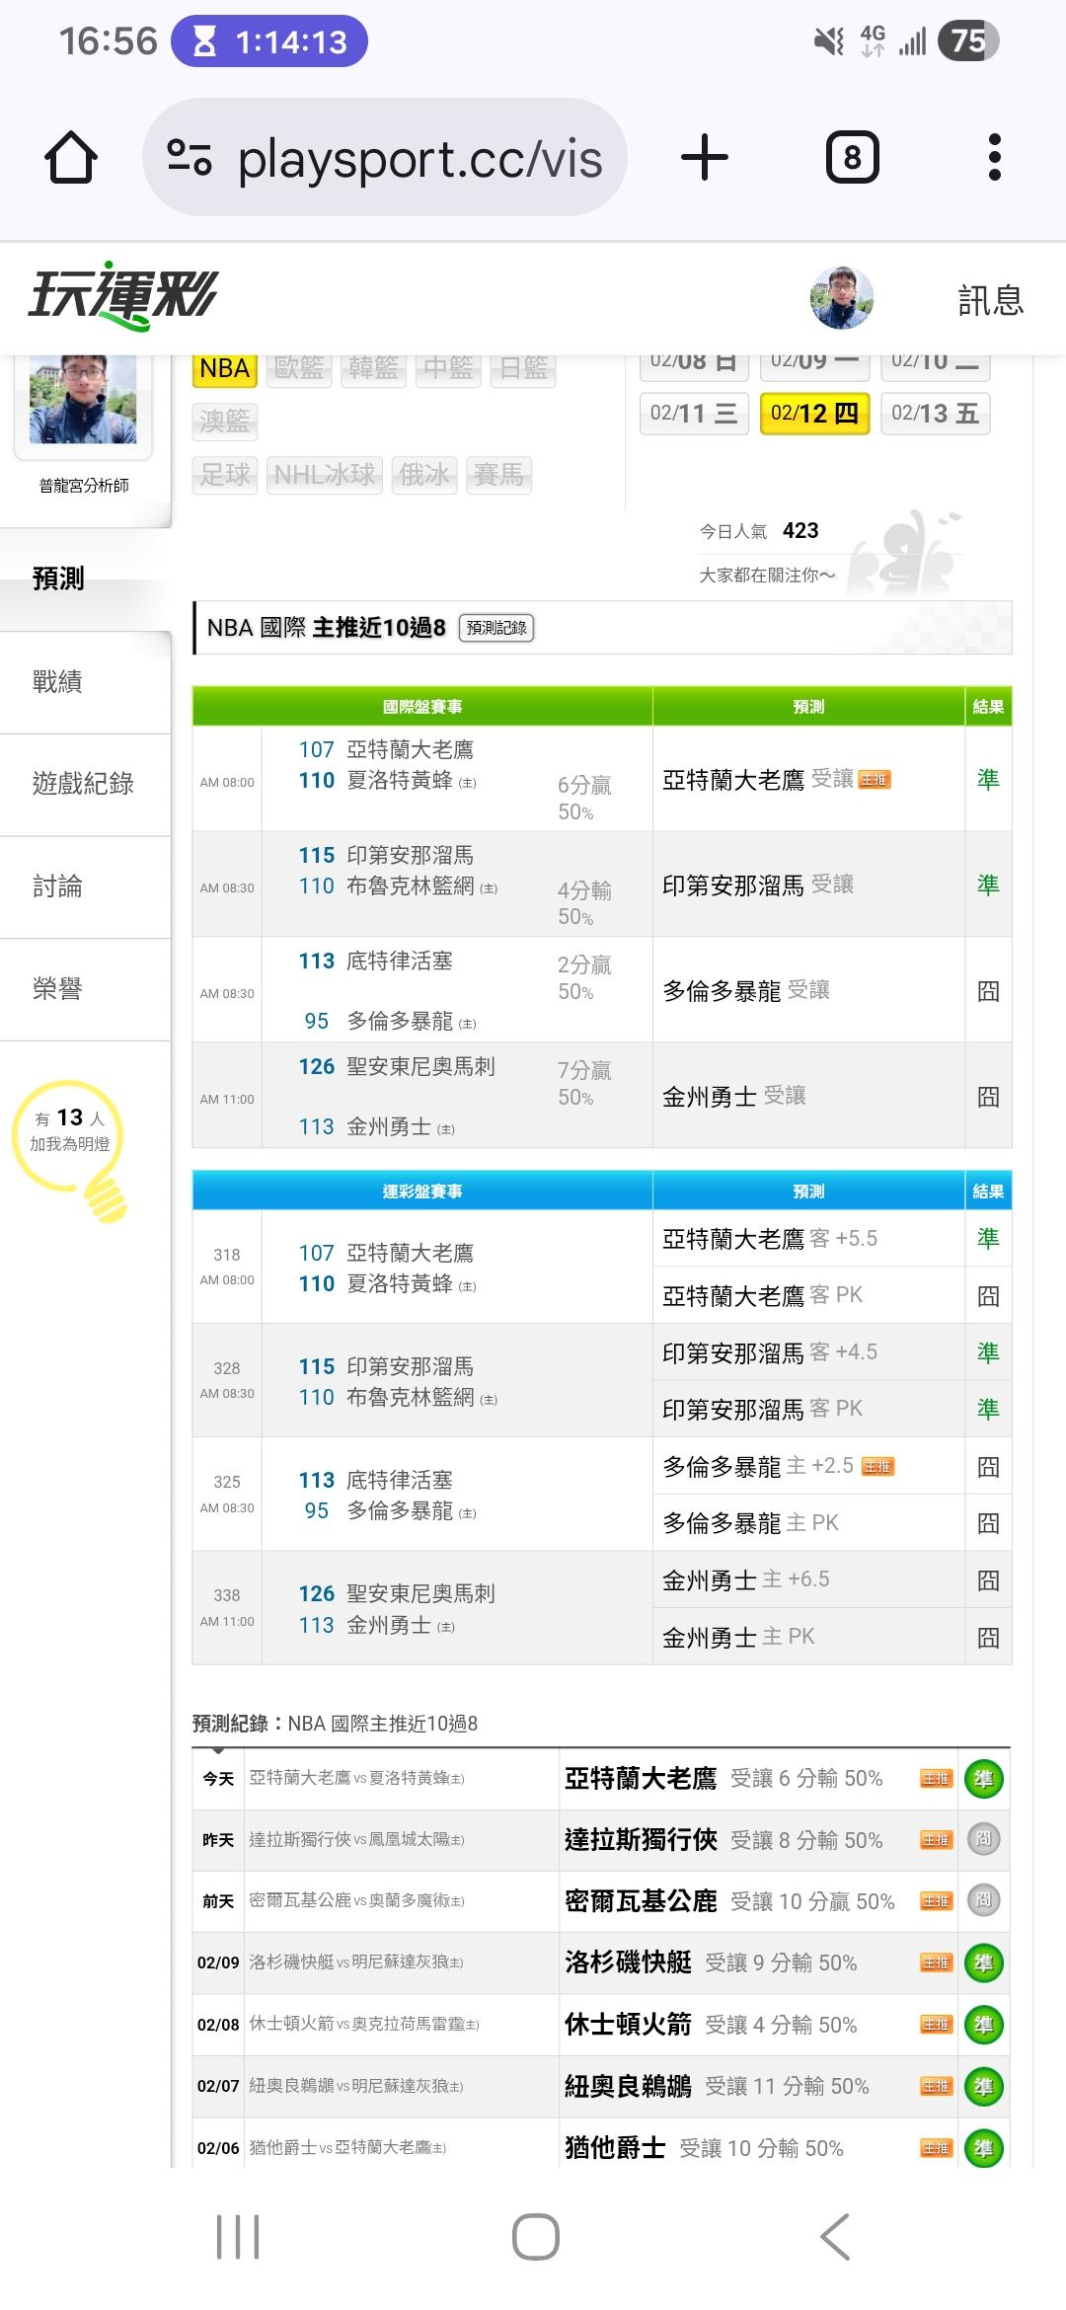
Task: Tap the 玩運彩 site logo
Action: coord(122,296)
